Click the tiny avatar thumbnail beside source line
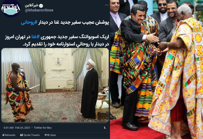This screenshot has width=203, height=139. tap(105, 128)
